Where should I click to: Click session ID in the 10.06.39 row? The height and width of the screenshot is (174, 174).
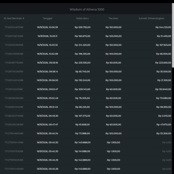tap(14, 27)
